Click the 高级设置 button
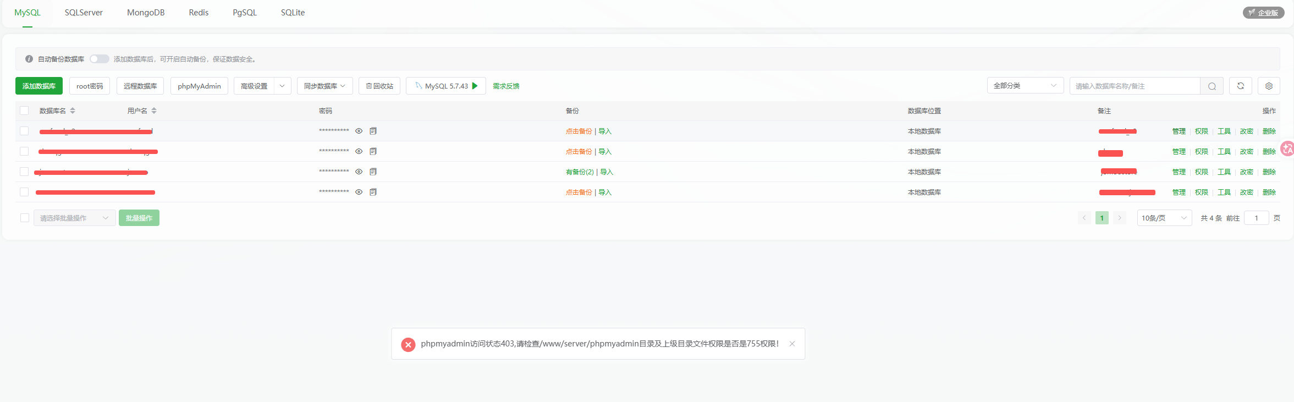 254,86
